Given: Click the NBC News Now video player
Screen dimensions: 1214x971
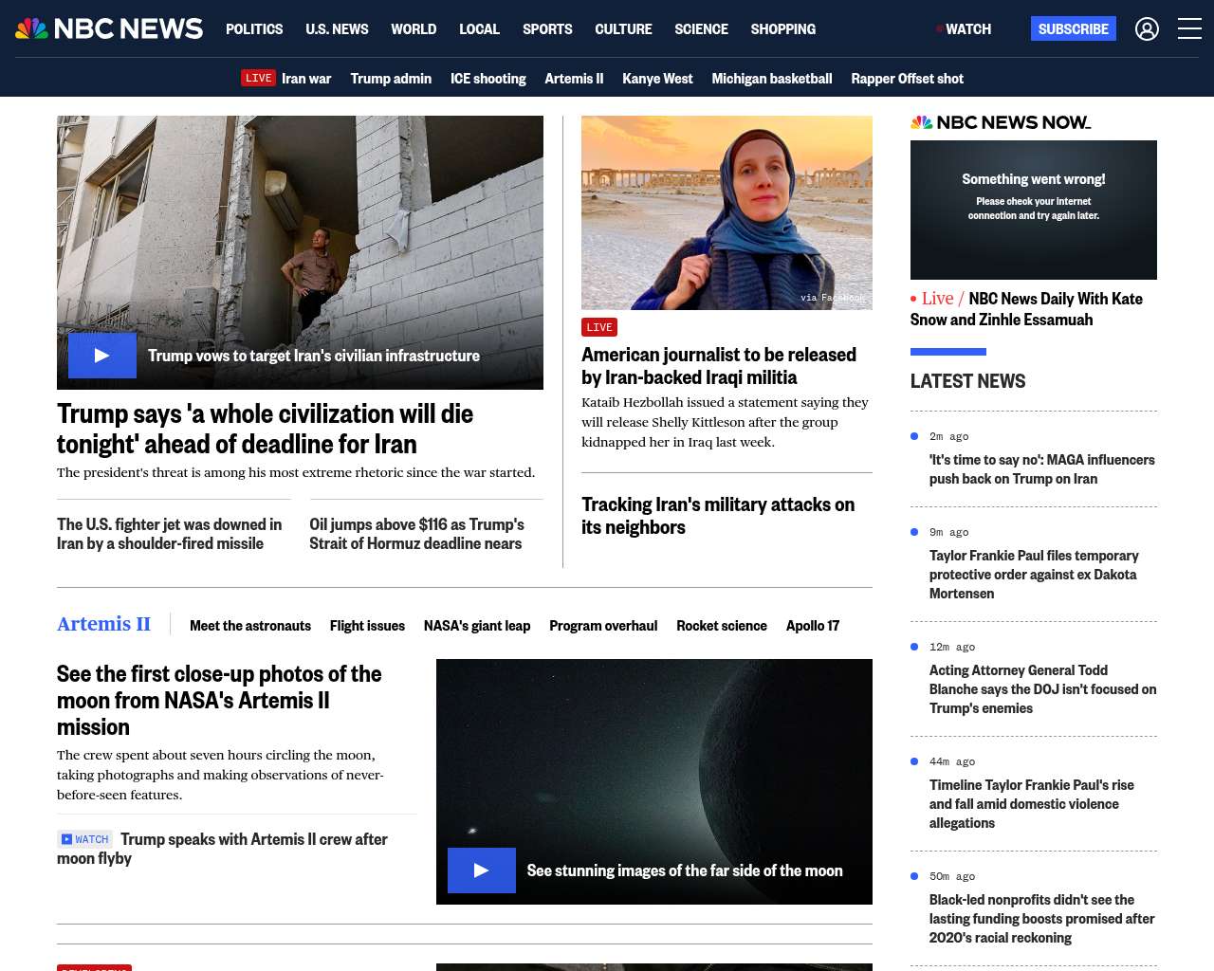Looking at the screenshot, I should [1034, 210].
